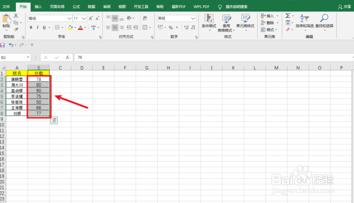Toggle bold formatting on selected cells
This screenshot has height=203, width=354.
[31, 27]
